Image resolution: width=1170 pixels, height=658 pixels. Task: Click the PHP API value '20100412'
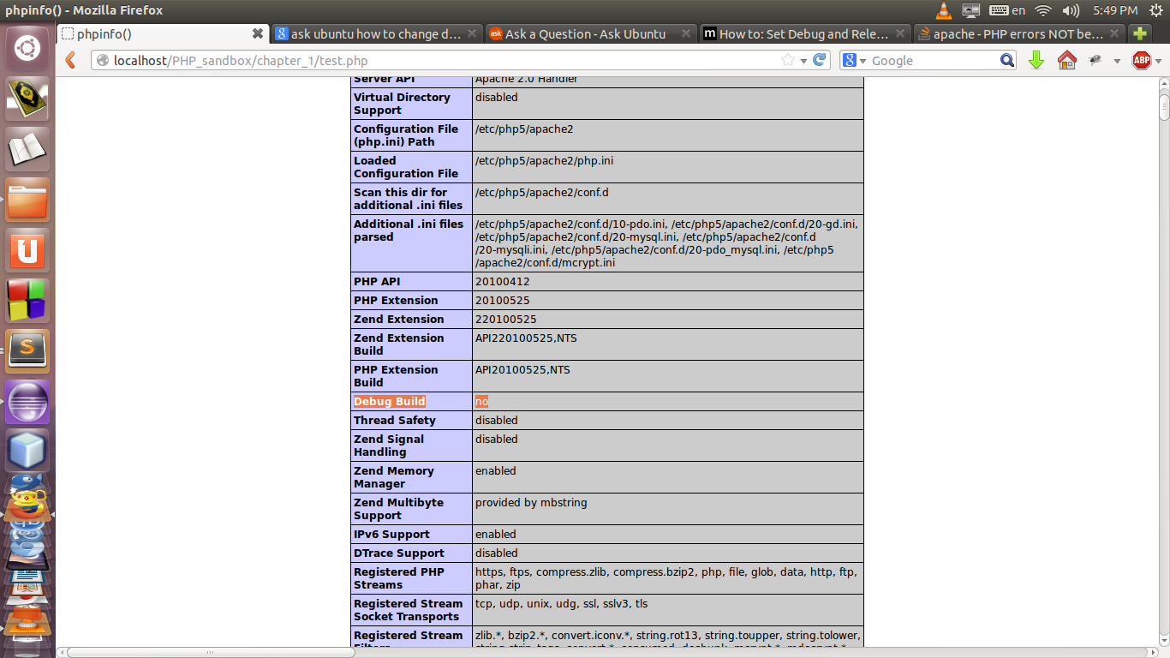pos(503,282)
